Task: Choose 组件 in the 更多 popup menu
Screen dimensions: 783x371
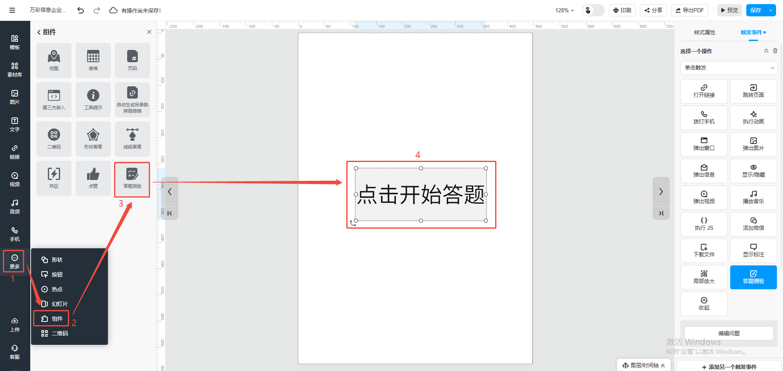Action: [x=52, y=319]
